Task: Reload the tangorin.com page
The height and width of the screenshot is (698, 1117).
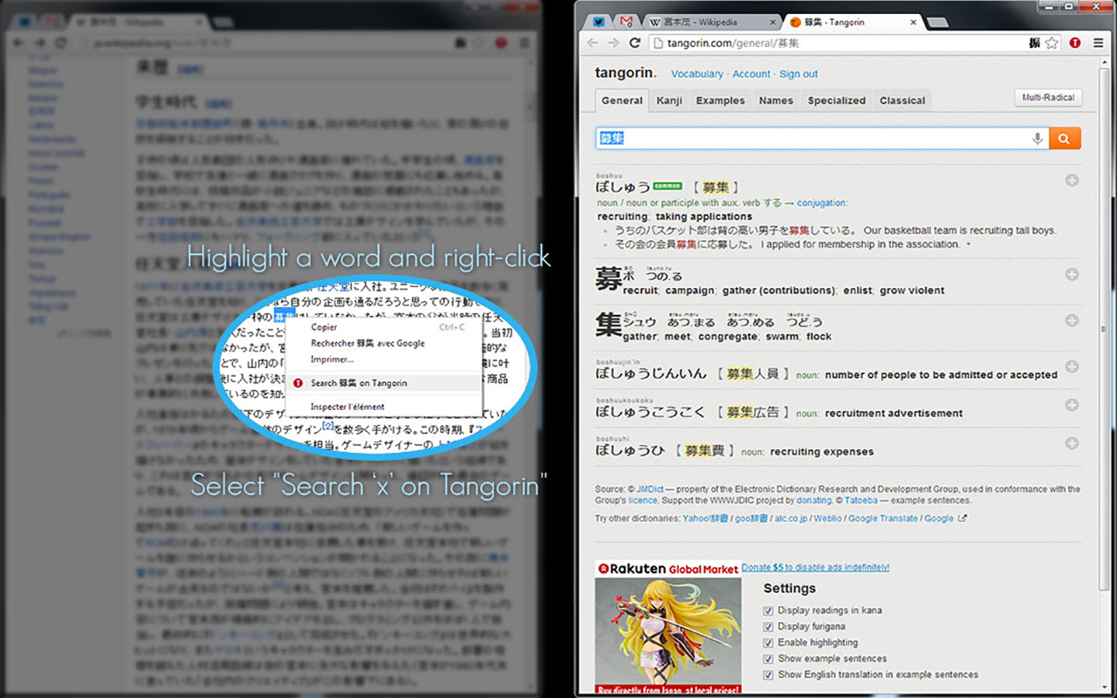Action: 636,43
